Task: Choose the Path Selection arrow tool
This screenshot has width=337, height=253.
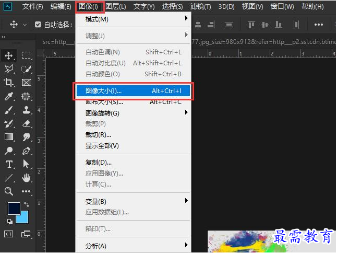Action: coord(26,164)
